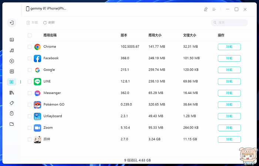Open the Contacts section in sidebar
The height and width of the screenshot is (166, 259).
tap(12, 71)
